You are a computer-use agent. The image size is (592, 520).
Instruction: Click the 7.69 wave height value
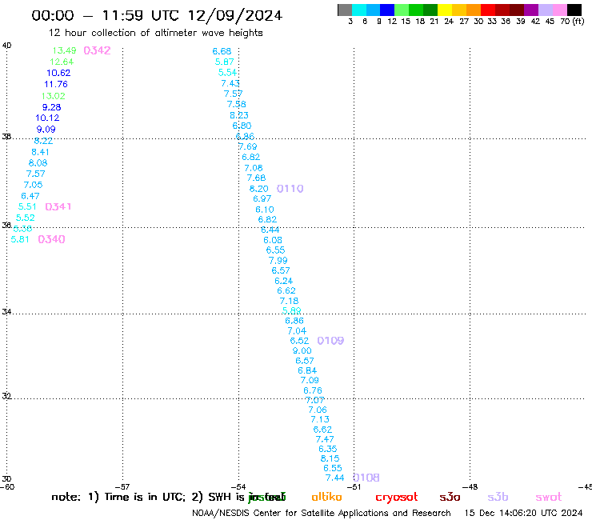pos(248,146)
